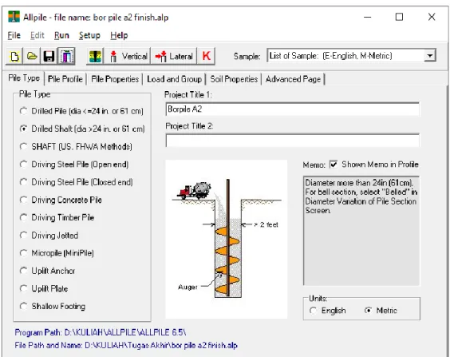This screenshot has height=357, width=450.
Task: Open the List of Sample dropdown
Action: point(430,56)
